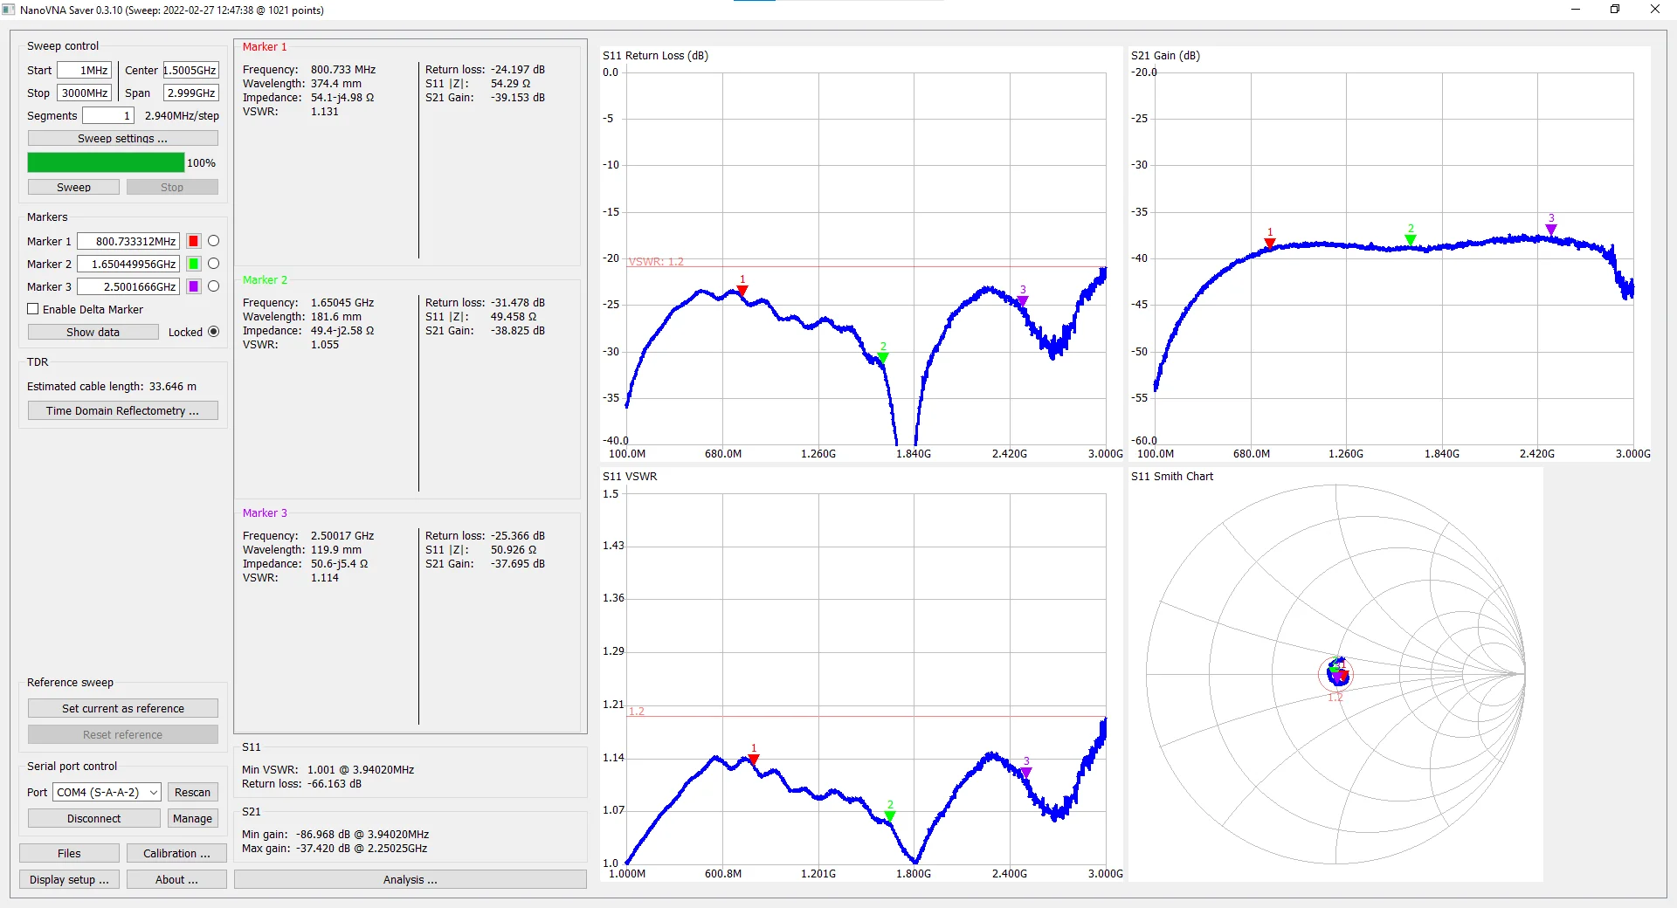The height and width of the screenshot is (908, 1677).
Task: Click the Segments input field
Action: [x=108, y=115]
